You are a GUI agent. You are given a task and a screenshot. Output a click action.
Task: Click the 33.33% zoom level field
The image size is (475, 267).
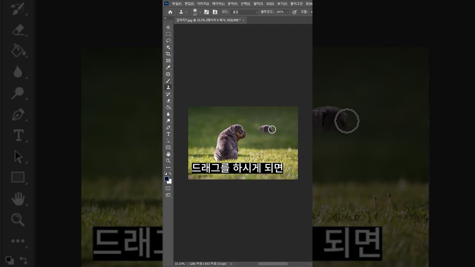[x=180, y=264]
